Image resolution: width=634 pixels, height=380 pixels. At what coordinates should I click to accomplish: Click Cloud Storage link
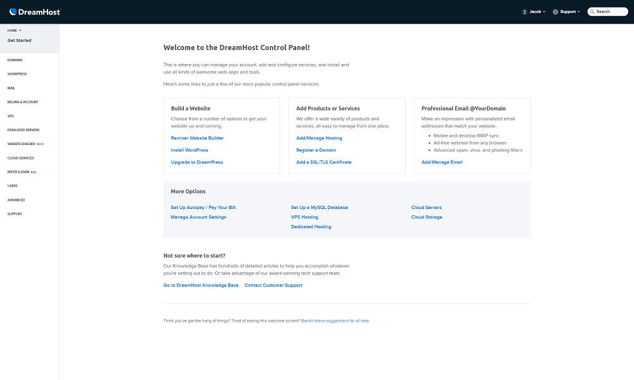tap(427, 217)
